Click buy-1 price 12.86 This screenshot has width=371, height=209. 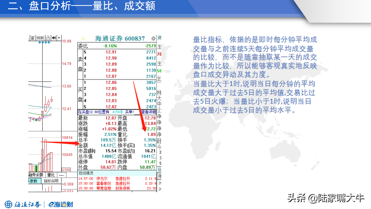click(x=111, y=82)
